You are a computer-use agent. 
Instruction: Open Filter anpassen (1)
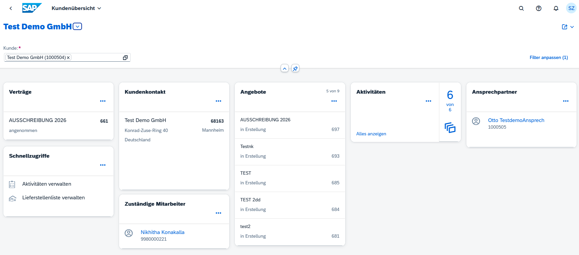tap(549, 57)
